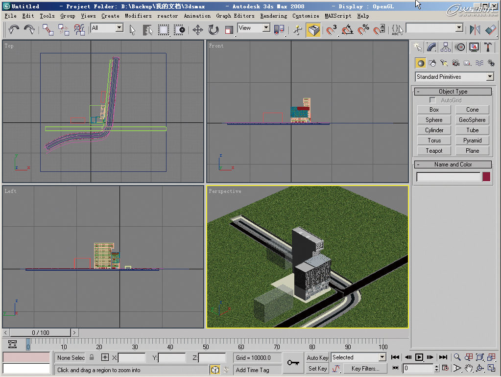Screen dimensions: 501x377
Task: Click the Teapot primitive button
Action: 434,151
